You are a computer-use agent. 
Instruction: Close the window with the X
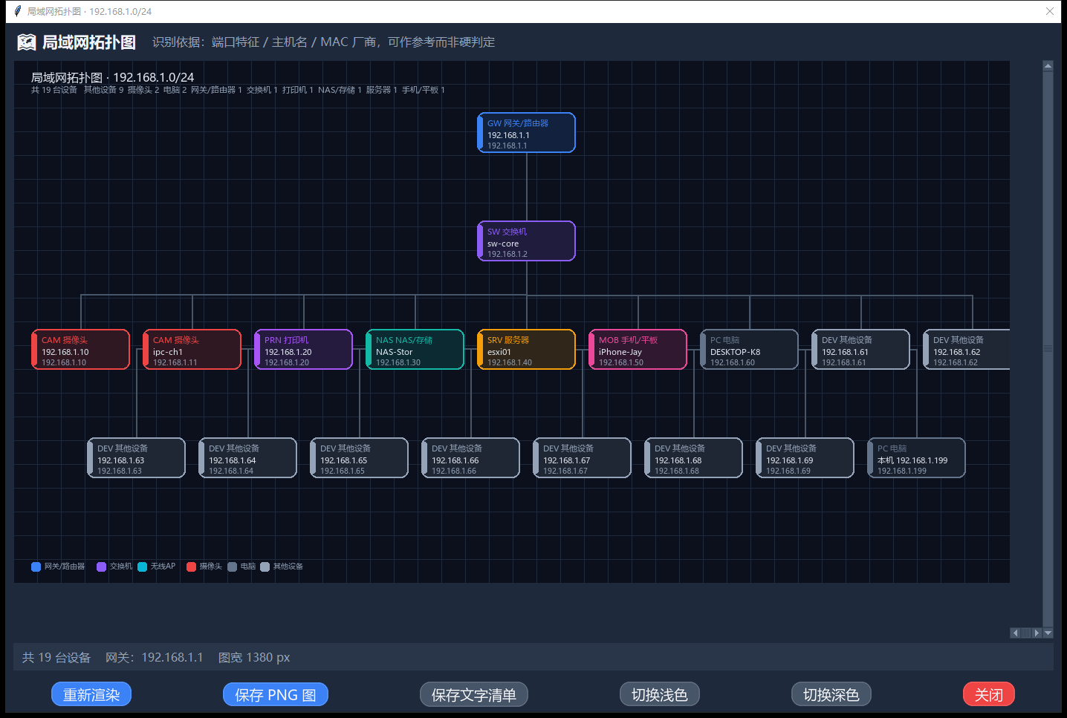tap(1049, 11)
